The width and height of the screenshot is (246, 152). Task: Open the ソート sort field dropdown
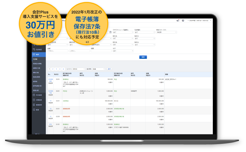(79, 69)
